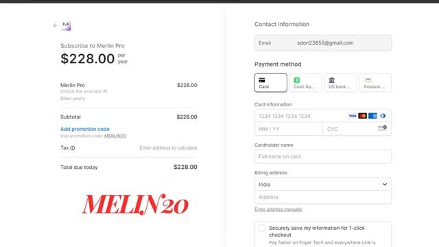Click the CVC card hint icon
439x247 pixels.
pyautogui.click(x=382, y=128)
